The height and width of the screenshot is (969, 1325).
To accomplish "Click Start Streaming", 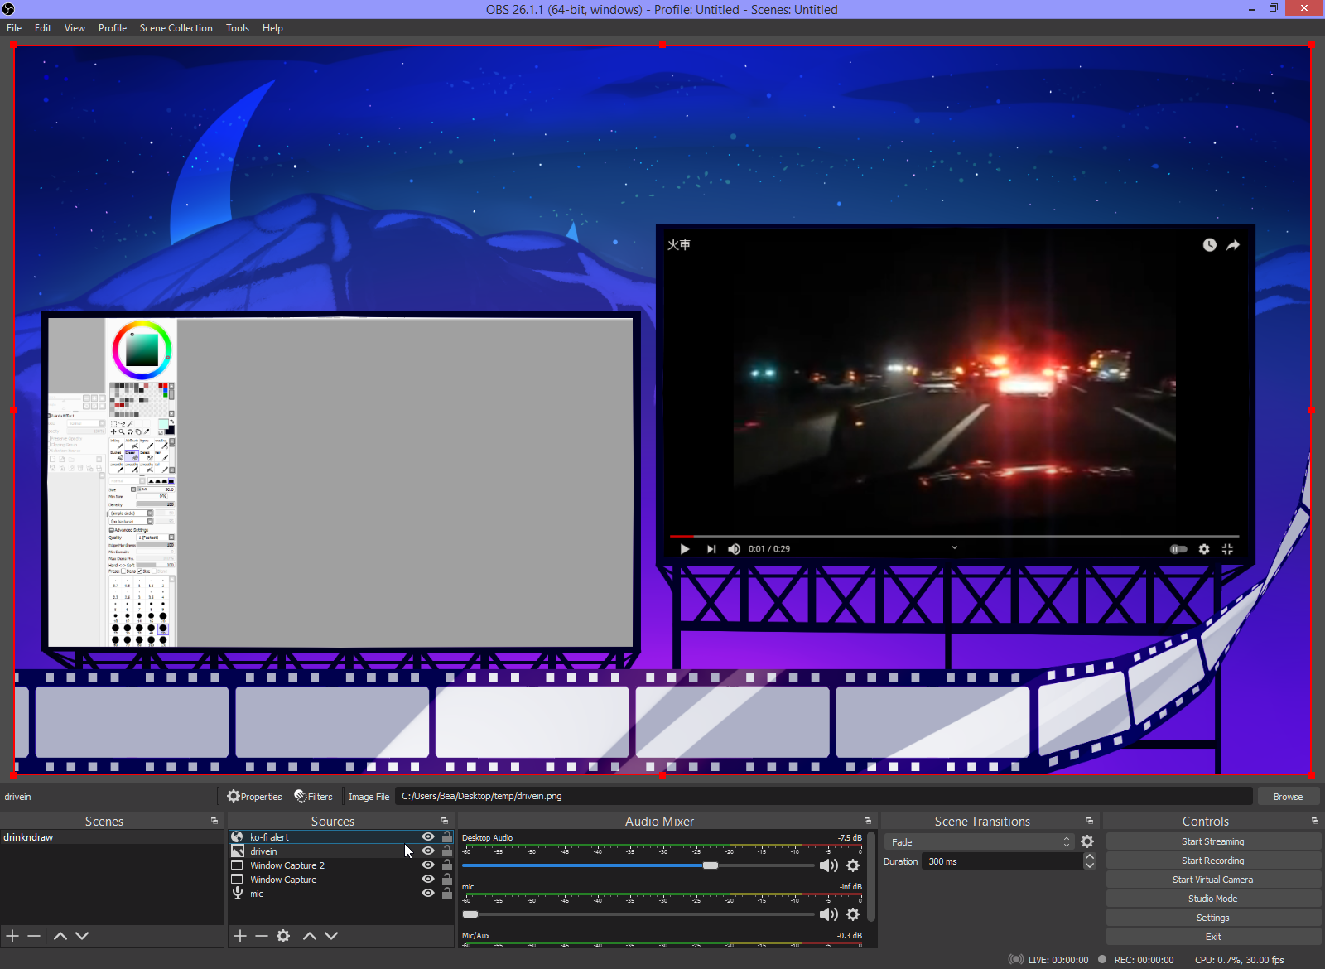I will [1213, 841].
